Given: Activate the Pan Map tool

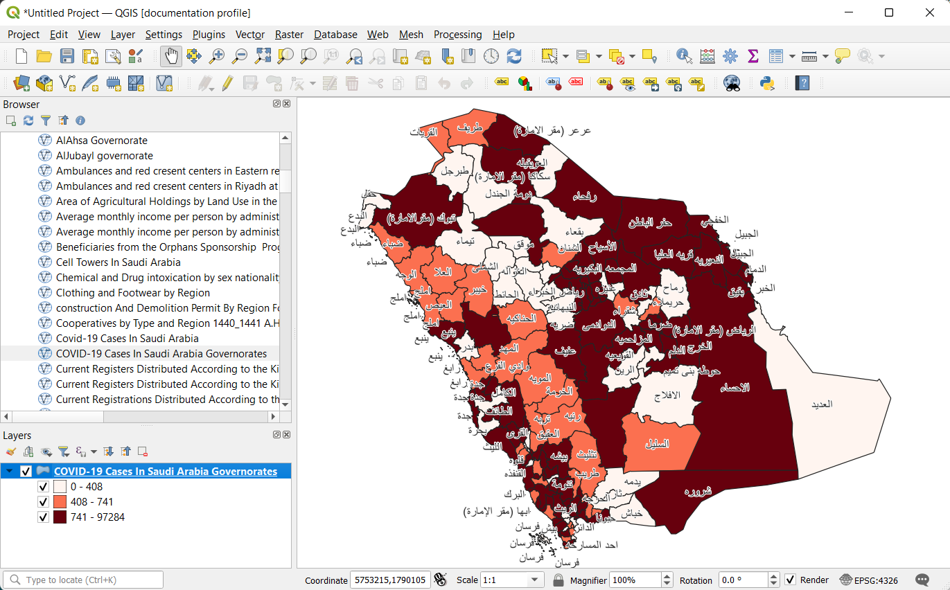Looking at the screenshot, I should click(170, 56).
